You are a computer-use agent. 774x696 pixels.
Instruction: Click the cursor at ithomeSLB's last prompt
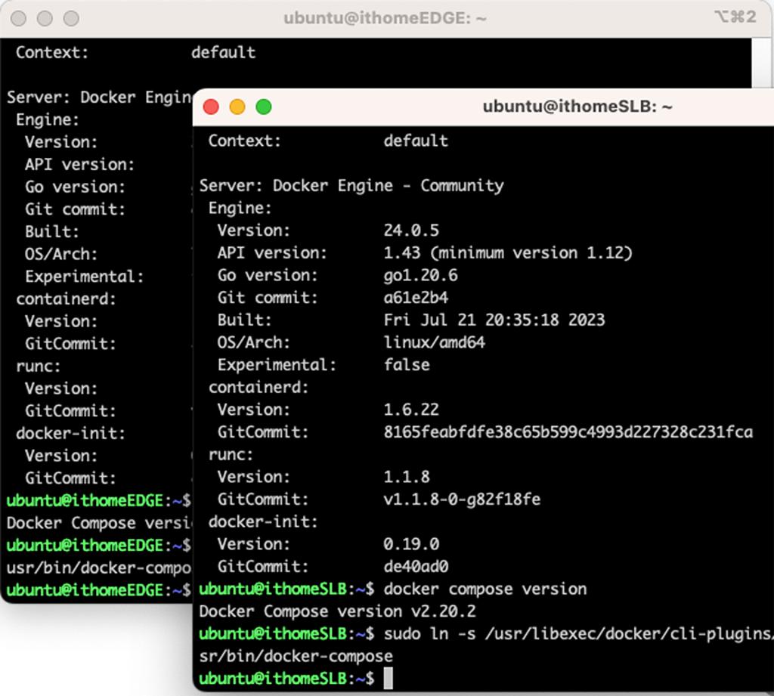tap(388, 678)
